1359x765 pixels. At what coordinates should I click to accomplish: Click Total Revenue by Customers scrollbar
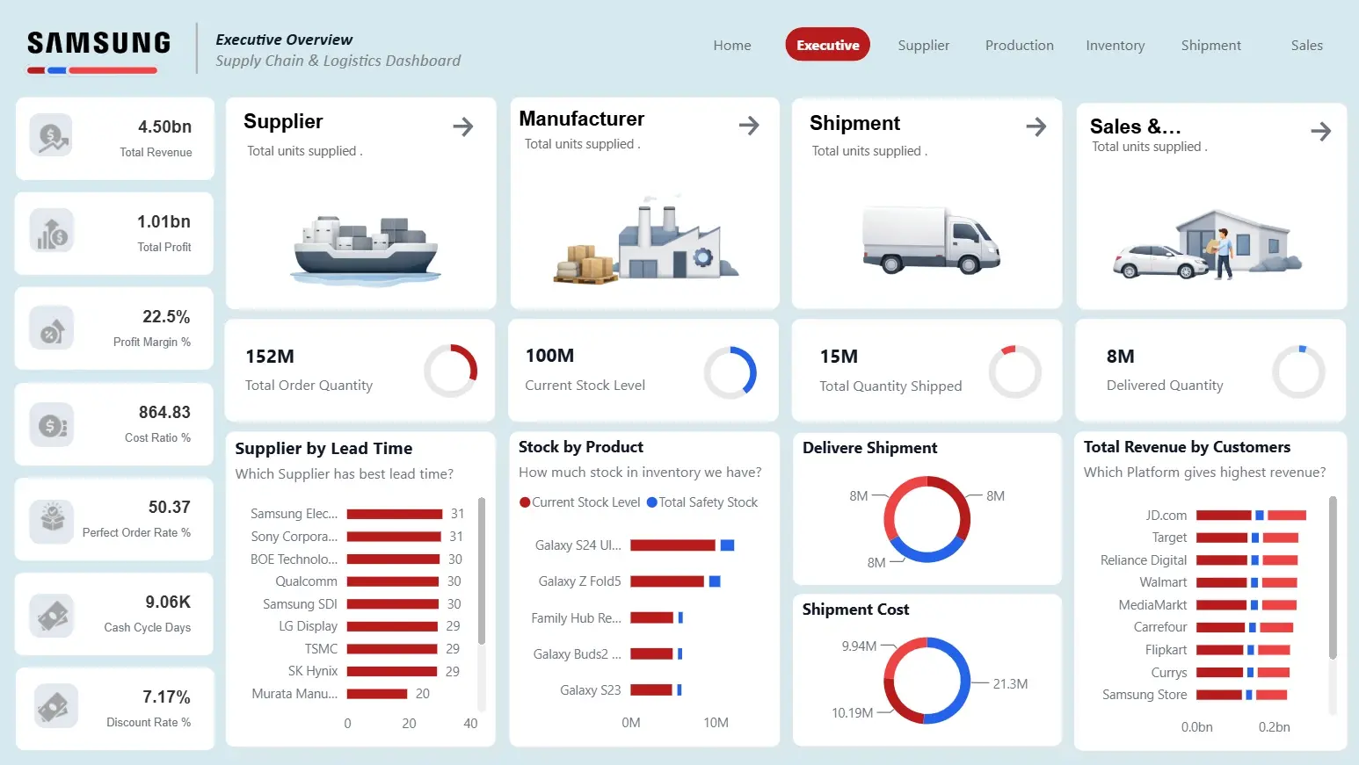pyautogui.click(x=1333, y=577)
